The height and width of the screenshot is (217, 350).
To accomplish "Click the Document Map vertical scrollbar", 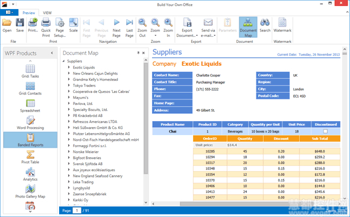I will [x=146, y=118].
